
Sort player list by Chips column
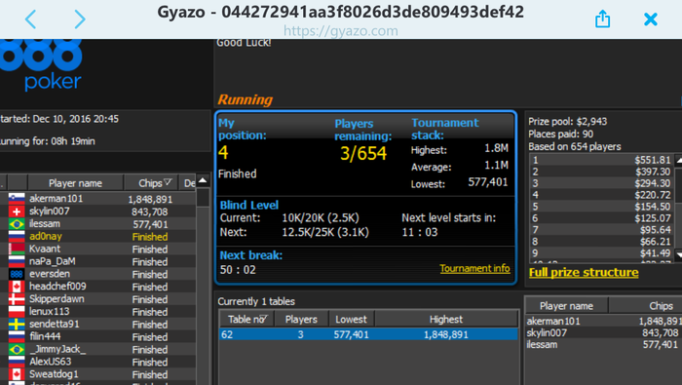tap(151, 183)
